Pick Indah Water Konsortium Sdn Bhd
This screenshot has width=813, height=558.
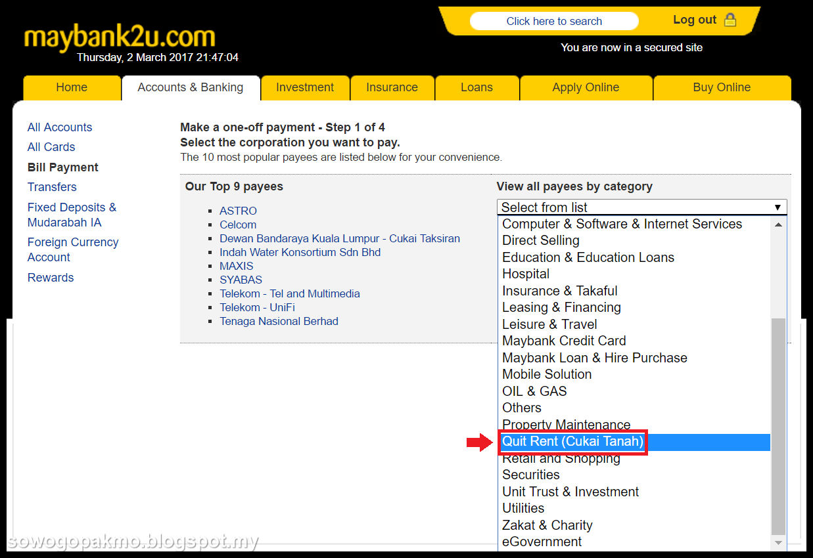(x=300, y=252)
